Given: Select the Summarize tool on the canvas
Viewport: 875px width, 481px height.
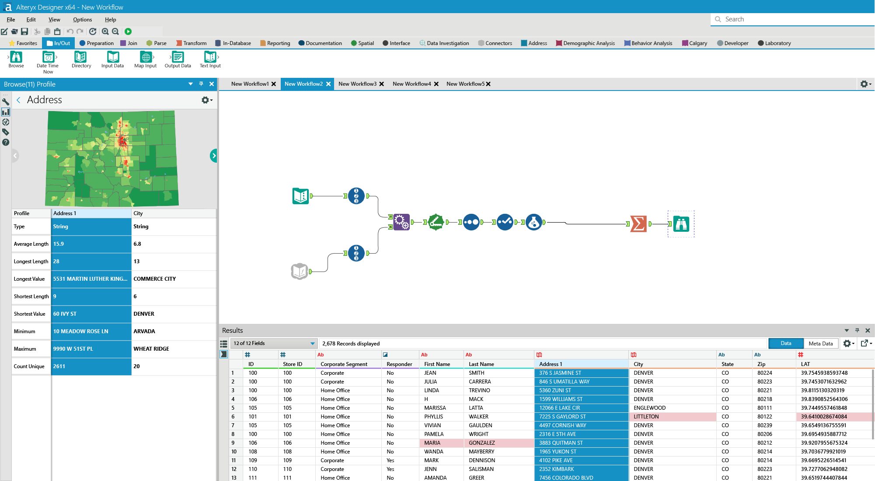Looking at the screenshot, I should tap(638, 224).
